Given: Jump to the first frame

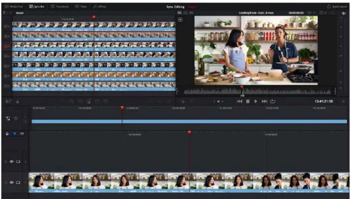Looking at the screenshot, I should click(239, 102).
